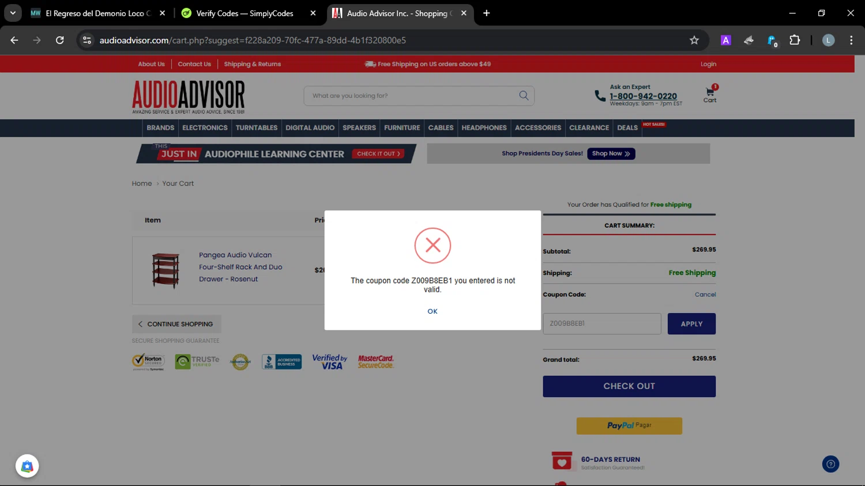Image resolution: width=865 pixels, height=486 pixels.
Task: Click the TRUSTe verified badge
Action: 197,361
